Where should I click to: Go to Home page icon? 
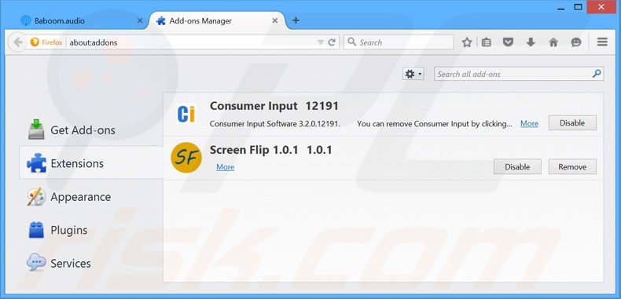coord(553,42)
